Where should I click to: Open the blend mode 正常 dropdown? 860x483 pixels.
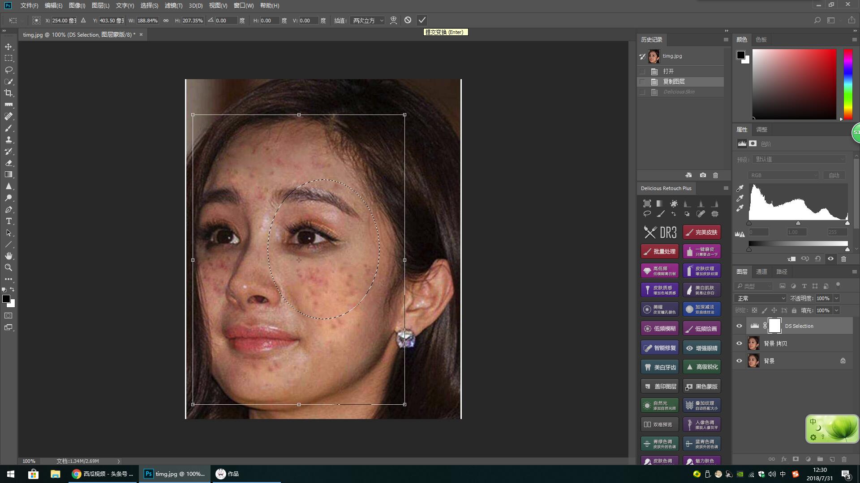761,298
